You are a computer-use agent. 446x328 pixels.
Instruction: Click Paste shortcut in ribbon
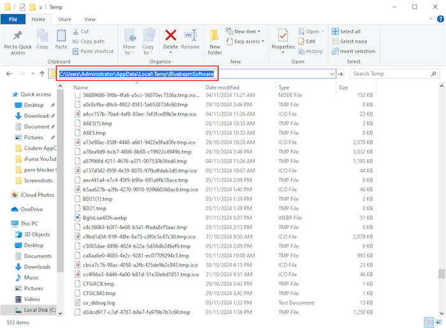coord(93,51)
